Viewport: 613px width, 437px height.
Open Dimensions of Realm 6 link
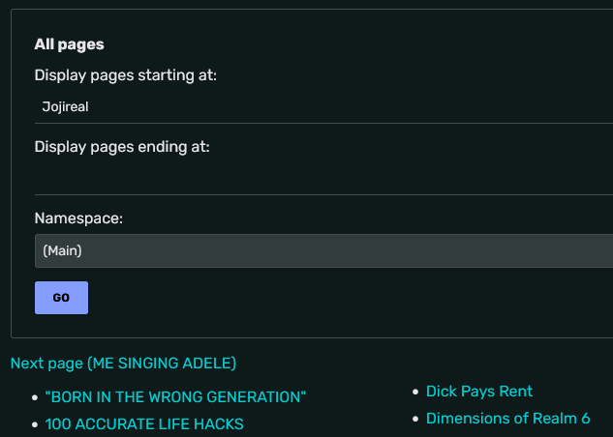(x=507, y=418)
